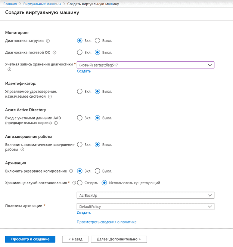This screenshot has width=233, height=247.
Task: Click info icon for Вход с учетными данными AAD
Action: pyautogui.click(x=56, y=123)
